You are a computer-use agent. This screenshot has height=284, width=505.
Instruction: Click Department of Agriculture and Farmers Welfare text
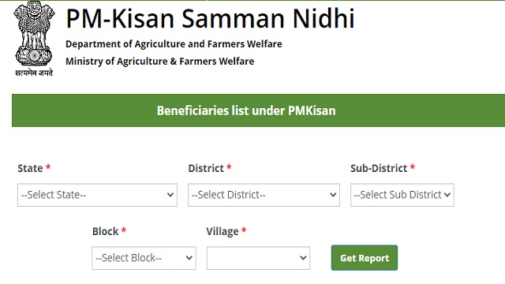tap(174, 44)
